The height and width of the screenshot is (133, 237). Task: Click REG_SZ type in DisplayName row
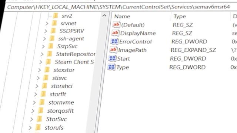pyautogui.click(x=182, y=33)
